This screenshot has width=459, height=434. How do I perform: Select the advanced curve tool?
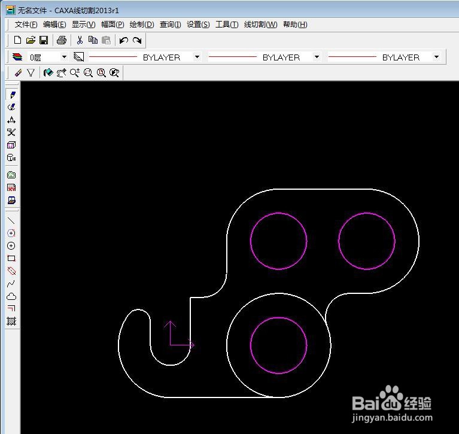(11, 107)
